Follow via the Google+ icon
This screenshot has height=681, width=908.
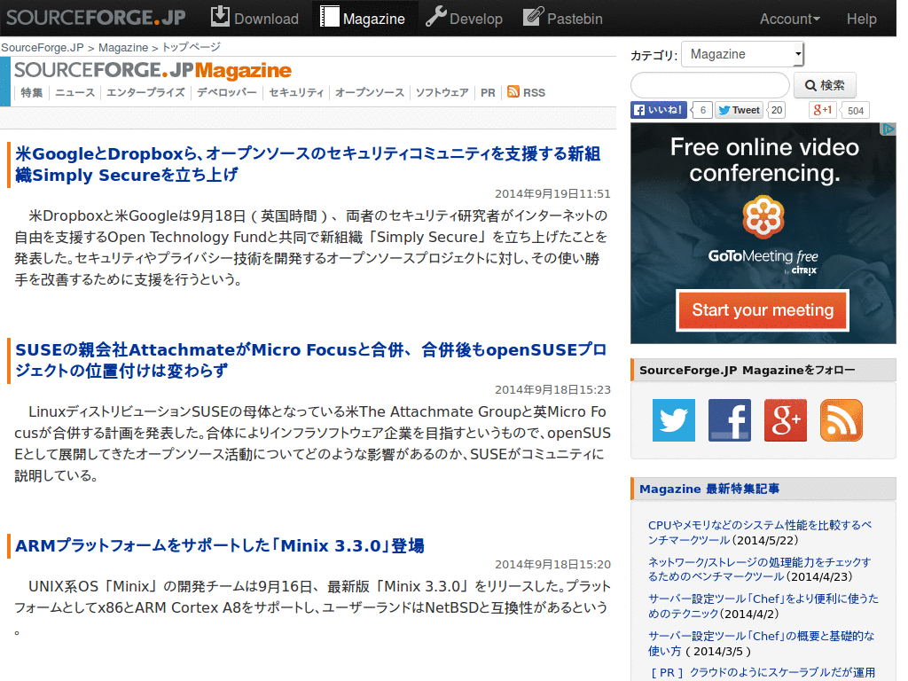click(786, 420)
